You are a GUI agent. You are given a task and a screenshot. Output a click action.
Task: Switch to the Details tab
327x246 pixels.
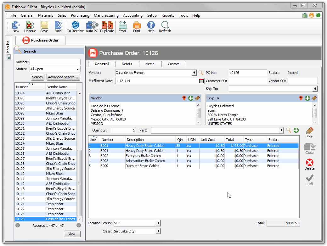tap(127, 64)
